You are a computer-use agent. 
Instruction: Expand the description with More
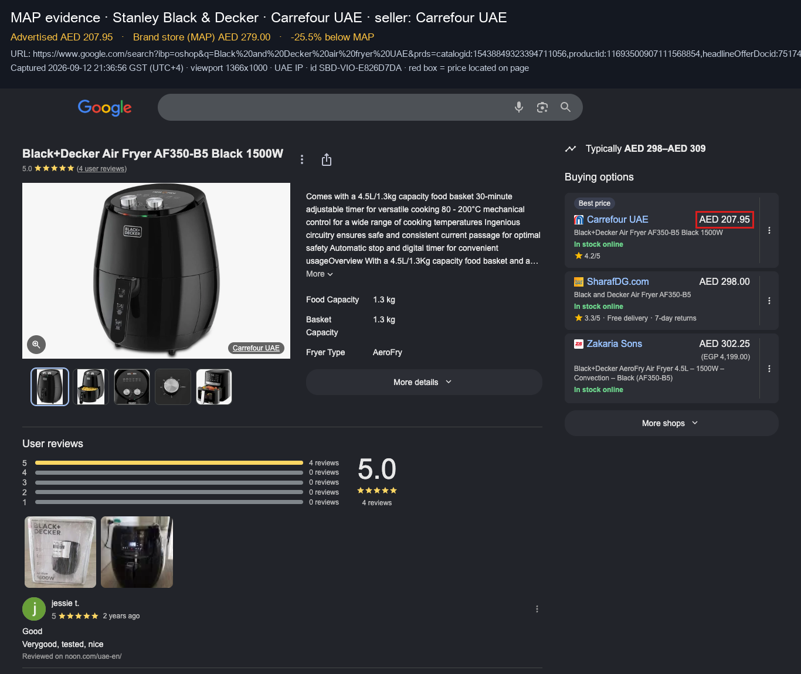click(320, 274)
